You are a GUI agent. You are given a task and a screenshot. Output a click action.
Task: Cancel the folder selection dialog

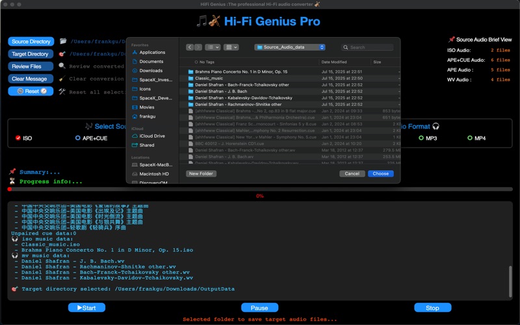pos(352,174)
